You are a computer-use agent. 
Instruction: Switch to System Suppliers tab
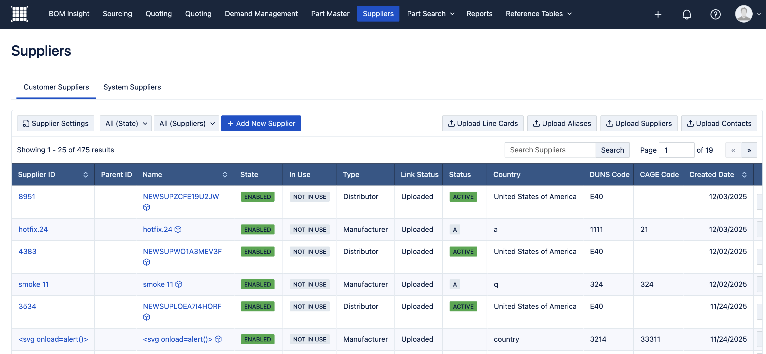pos(132,87)
